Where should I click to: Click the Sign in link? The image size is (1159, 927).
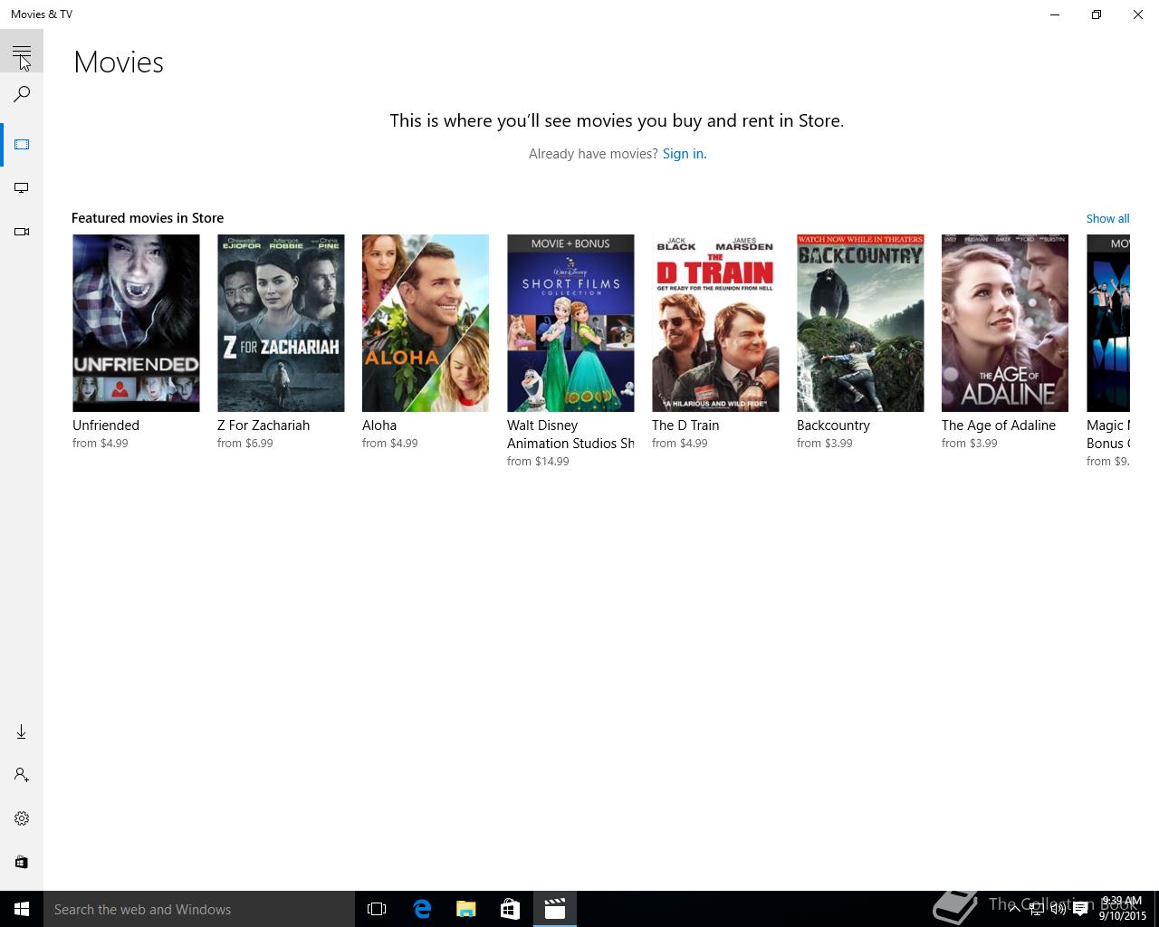(x=684, y=154)
